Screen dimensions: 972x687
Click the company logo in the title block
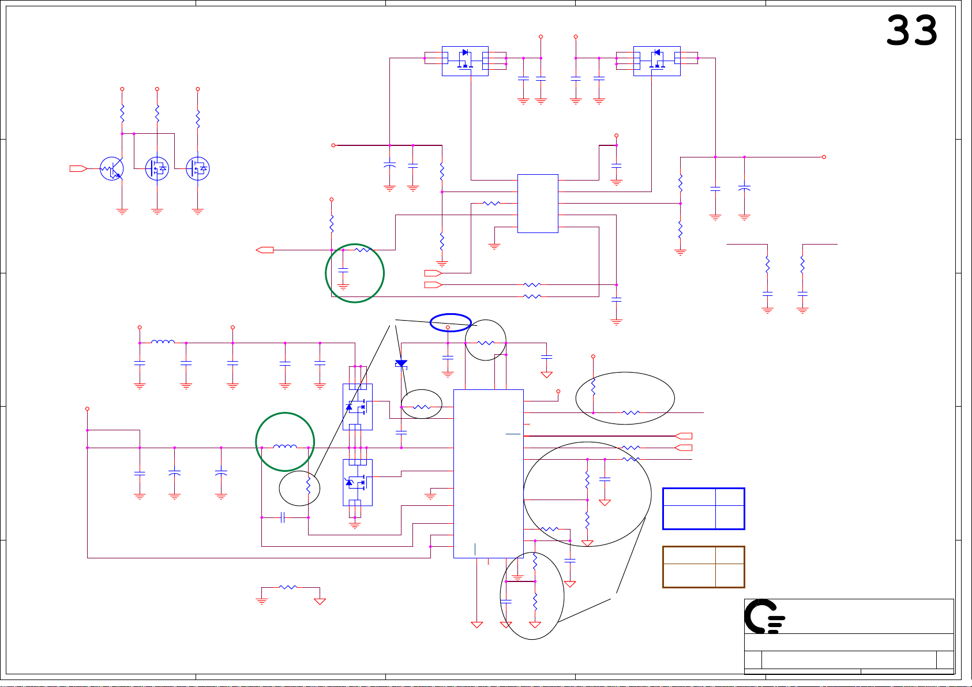pos(764,616)
